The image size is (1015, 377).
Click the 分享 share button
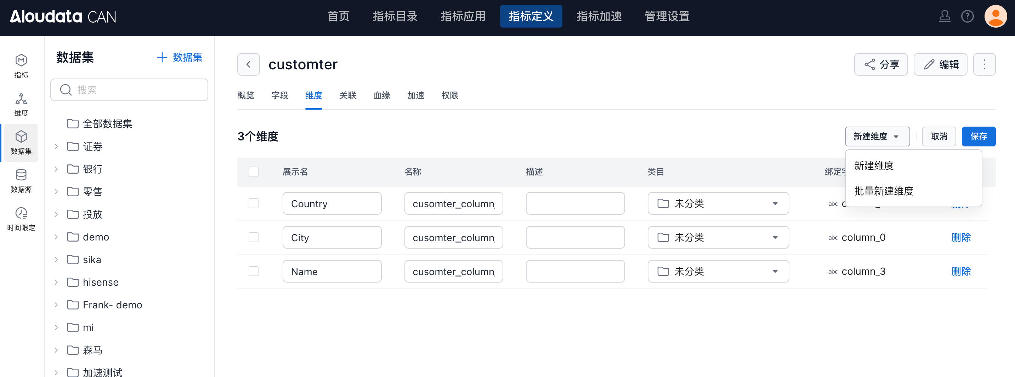click(881, 64)
